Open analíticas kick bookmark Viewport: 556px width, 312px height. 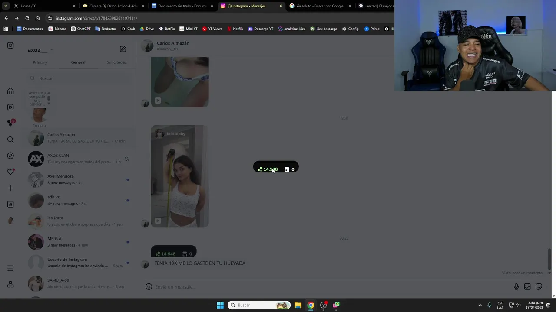291,29
